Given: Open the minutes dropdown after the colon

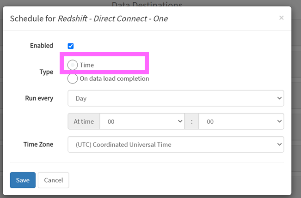Looking at the screenshot, I should [x=241, y=121].
